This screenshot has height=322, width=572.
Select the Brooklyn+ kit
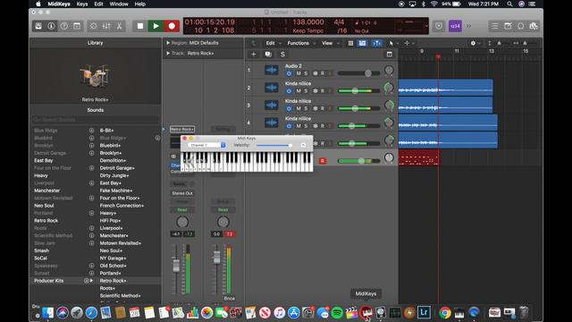tap(111, 153)
